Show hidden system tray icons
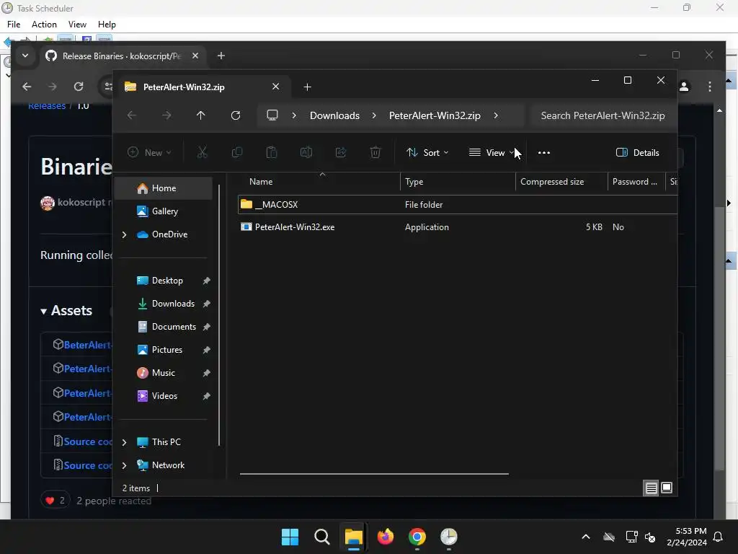 [x=586, y=537]
